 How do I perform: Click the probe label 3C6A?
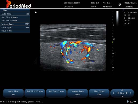pos(93,7)
